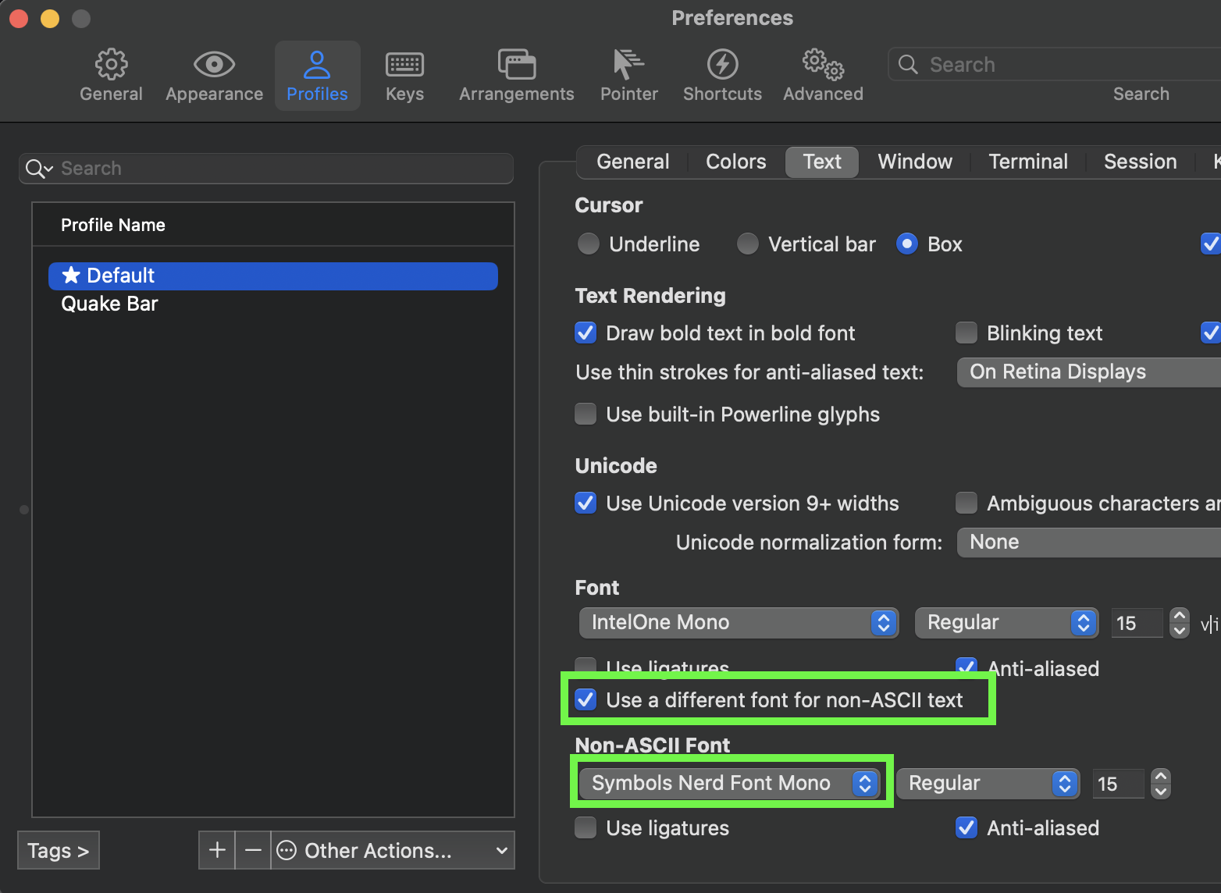Screen dimensions: 1221x893
Task: Click the Tags button
Action: (58, 850)
